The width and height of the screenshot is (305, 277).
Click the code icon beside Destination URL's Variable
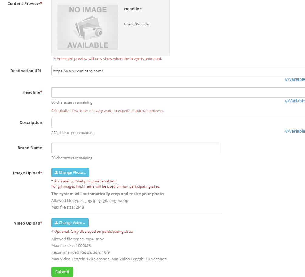tap(286, 79)
